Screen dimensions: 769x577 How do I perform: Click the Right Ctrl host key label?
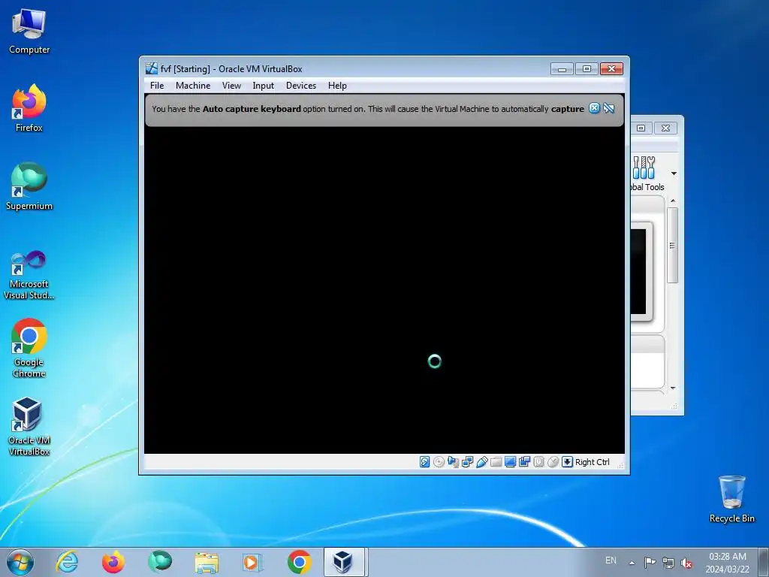pos(592,462)
